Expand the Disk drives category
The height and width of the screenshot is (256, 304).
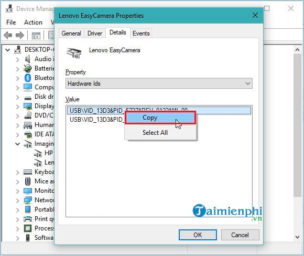(17, 97)
